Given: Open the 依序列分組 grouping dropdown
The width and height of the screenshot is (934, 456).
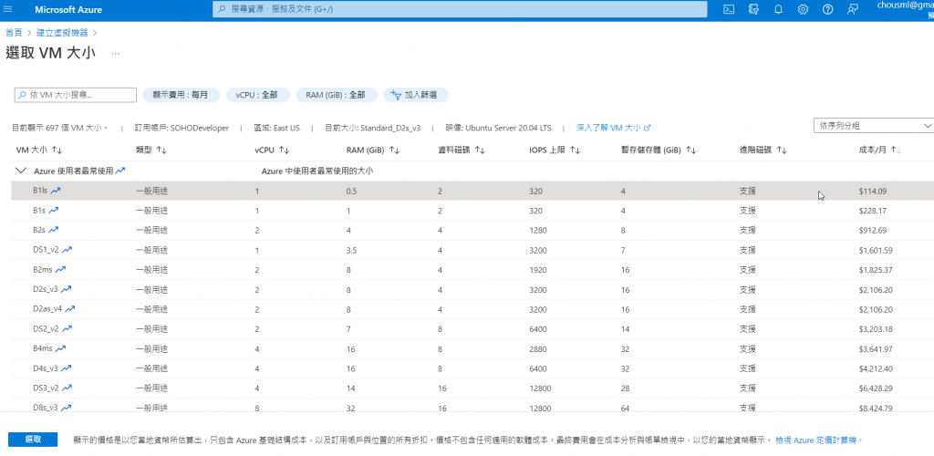Looking at the screenshot, I should pyautogui.click(x=874, y=126).
